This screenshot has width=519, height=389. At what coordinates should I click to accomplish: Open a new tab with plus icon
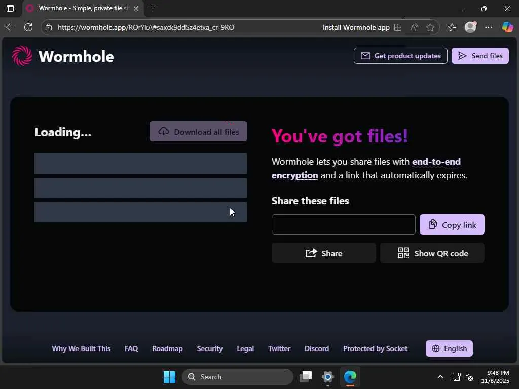coord(153,8)
